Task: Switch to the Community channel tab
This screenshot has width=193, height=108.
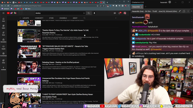Action: 39,18
